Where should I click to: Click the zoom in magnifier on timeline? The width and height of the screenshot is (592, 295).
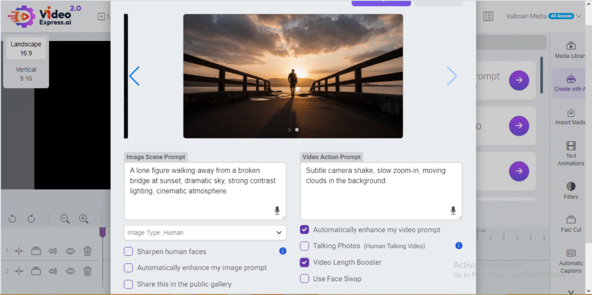click(x=84, y=219)
